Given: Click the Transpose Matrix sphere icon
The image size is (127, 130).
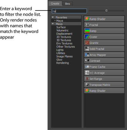Looking at the screenshot, I should (x=87, y=85).
